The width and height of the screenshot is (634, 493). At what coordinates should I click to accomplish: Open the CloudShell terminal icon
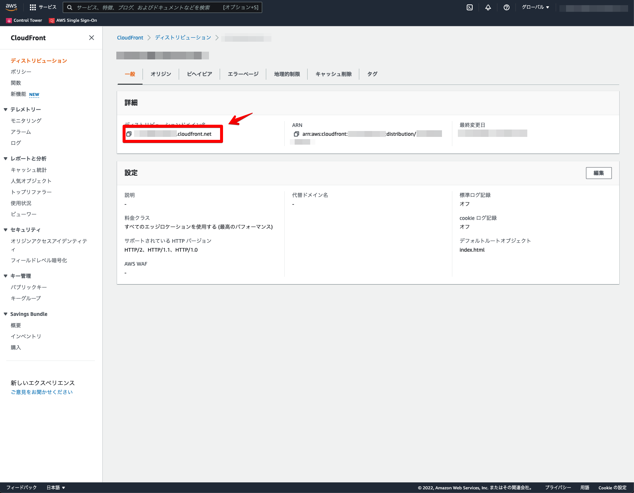[470, 7]
